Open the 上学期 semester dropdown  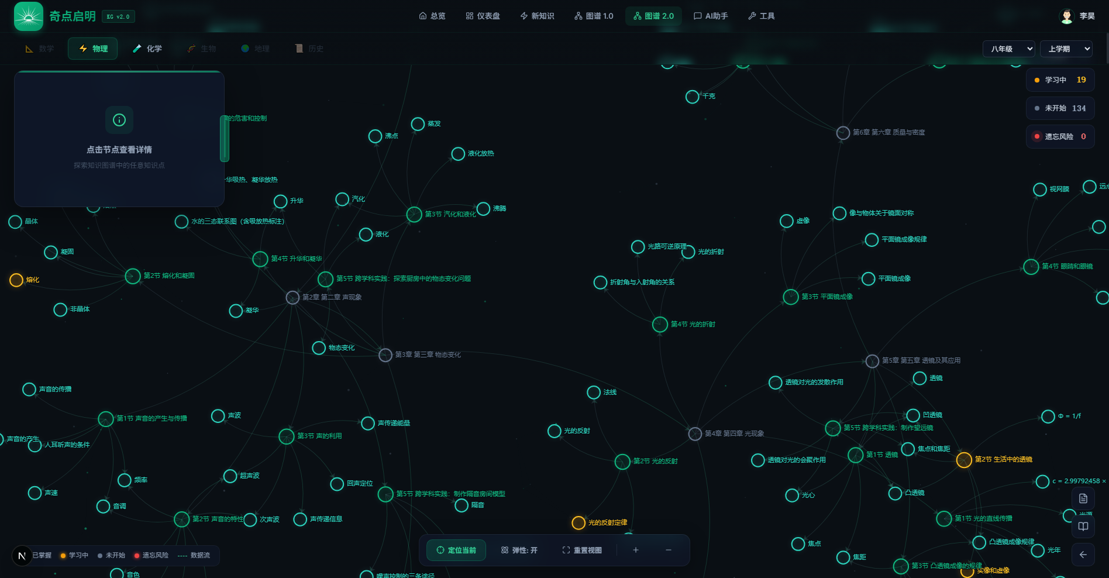[x=1066, y=49]
